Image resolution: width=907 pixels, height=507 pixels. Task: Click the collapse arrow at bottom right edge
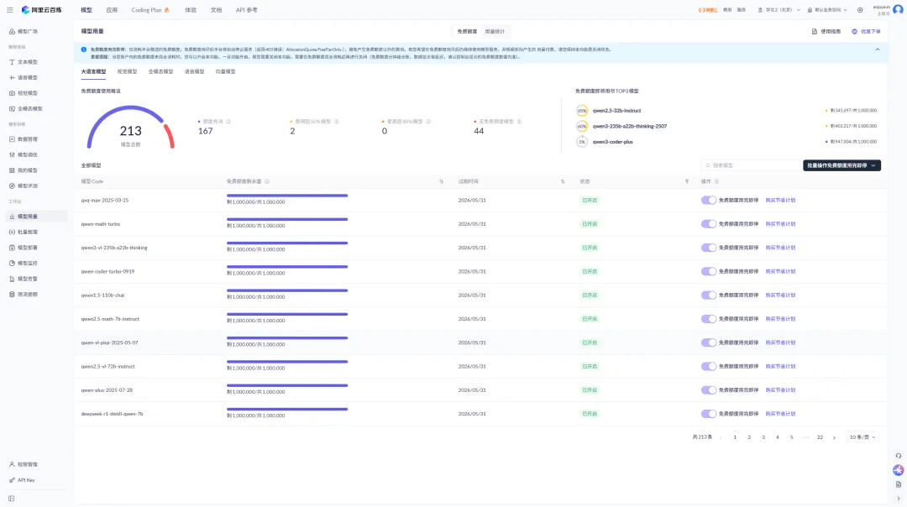tap(899, 499)
